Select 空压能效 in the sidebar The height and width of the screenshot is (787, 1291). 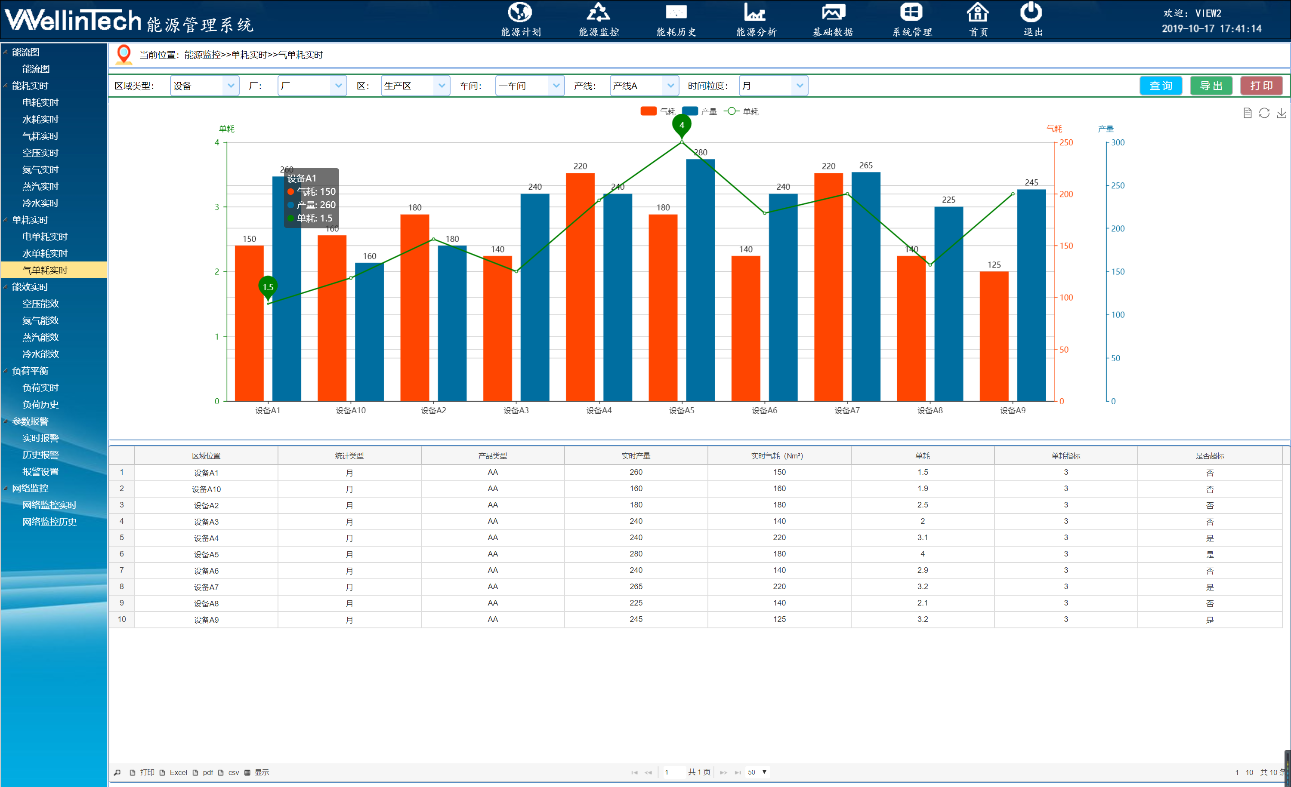click(x=40, y=304)
